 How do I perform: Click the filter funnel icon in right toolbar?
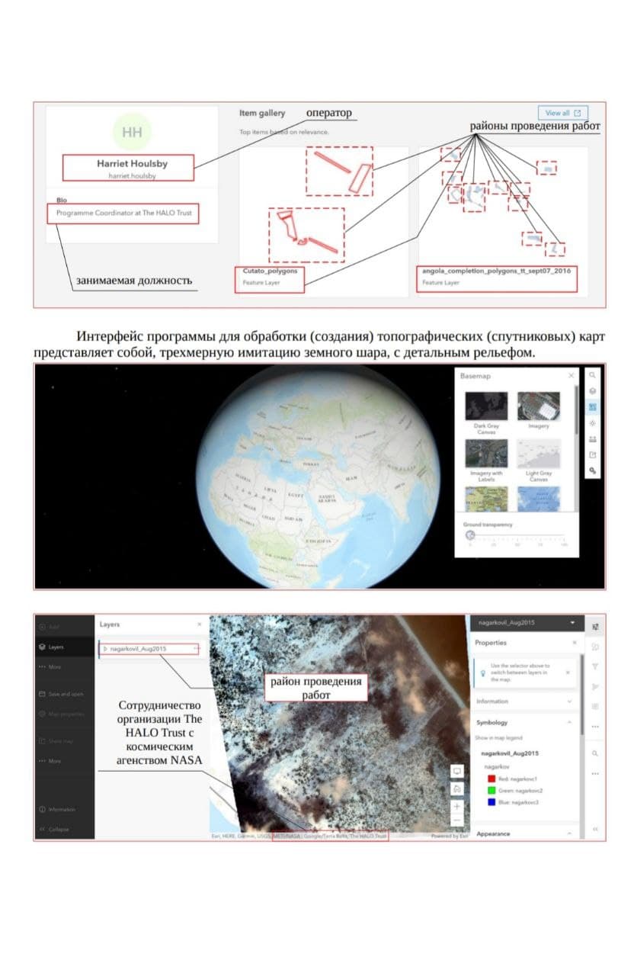pos(595,666)
